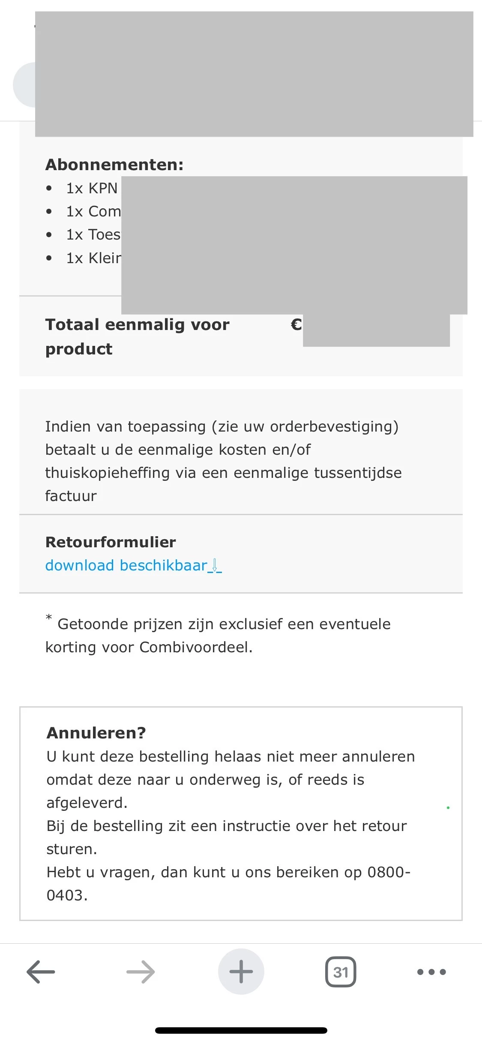Tap the '1x KPN' subscription item
482x1044 pixels.
pos(92,188)
